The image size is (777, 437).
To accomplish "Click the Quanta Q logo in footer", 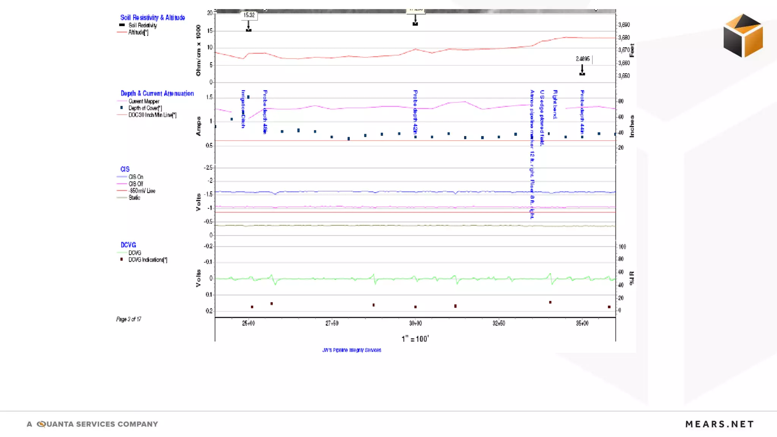I will click(41, 424).
